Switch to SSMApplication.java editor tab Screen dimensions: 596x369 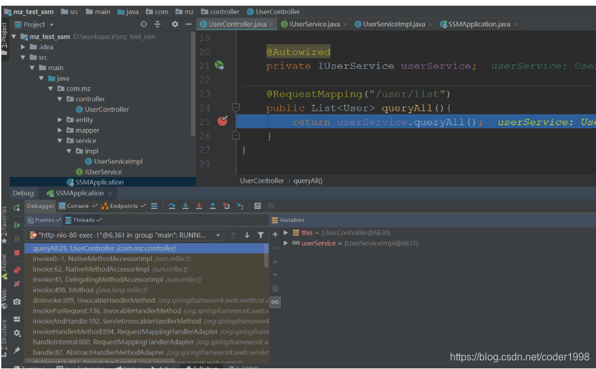point(478,24)
